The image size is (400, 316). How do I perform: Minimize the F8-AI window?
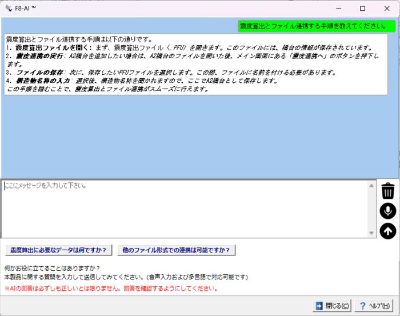337,9
